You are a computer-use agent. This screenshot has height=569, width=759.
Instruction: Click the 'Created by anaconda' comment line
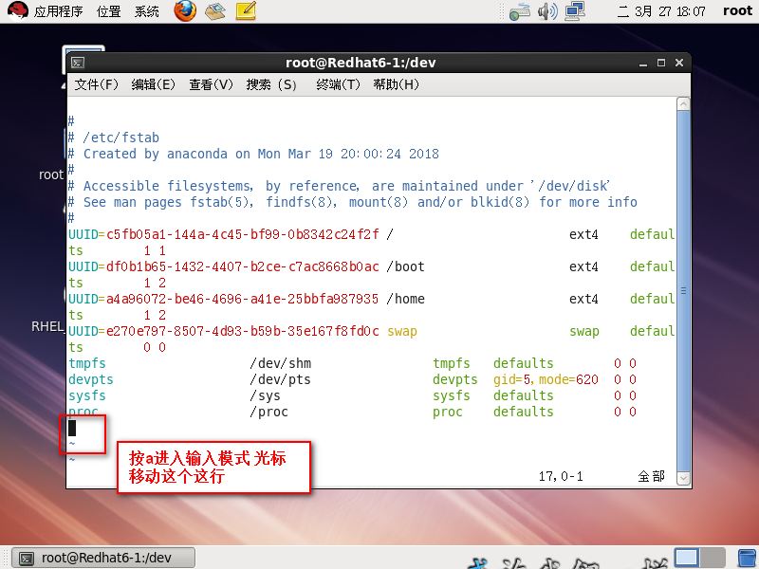point(253,154)
